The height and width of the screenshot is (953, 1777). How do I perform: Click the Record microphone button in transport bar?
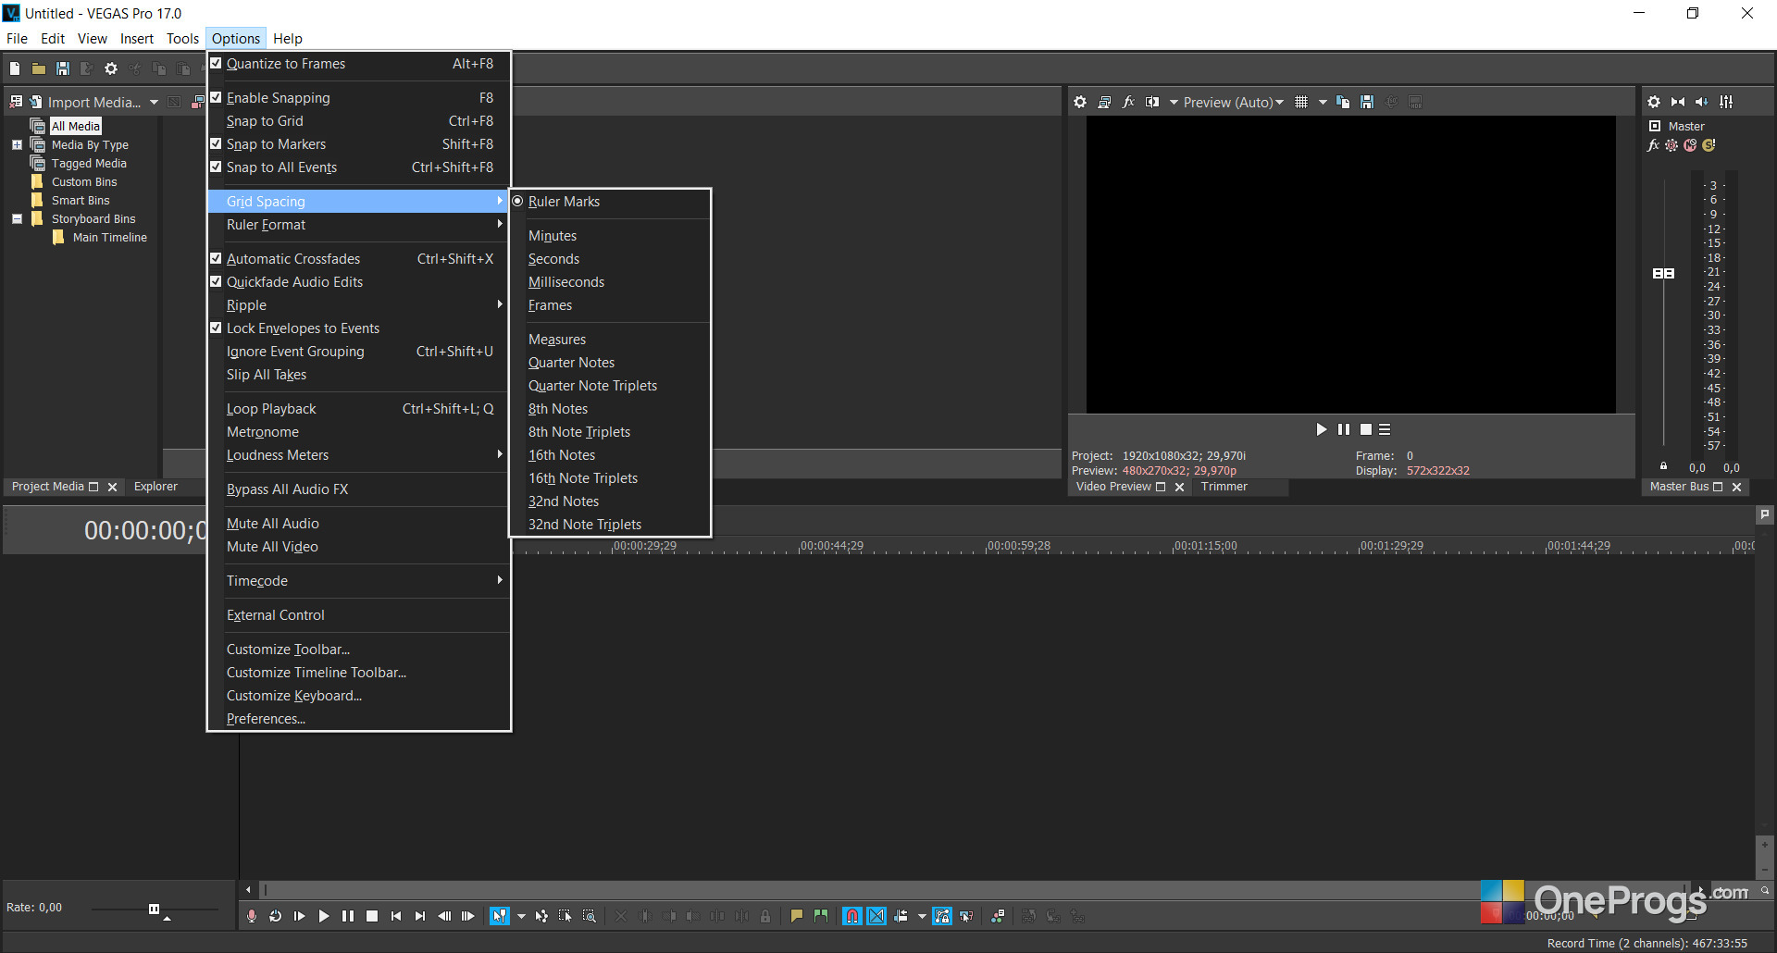(x=252, y=916)
